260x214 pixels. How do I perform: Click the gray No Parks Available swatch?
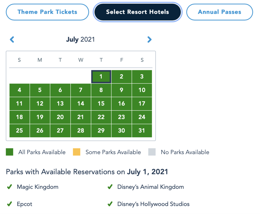coord(152,152)
